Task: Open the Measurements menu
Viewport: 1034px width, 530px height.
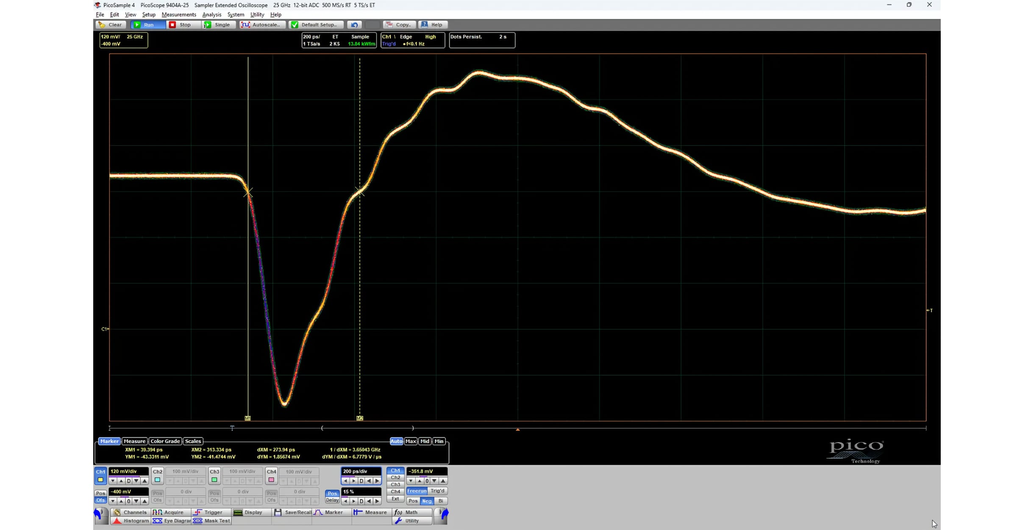Action: (179, 14)
